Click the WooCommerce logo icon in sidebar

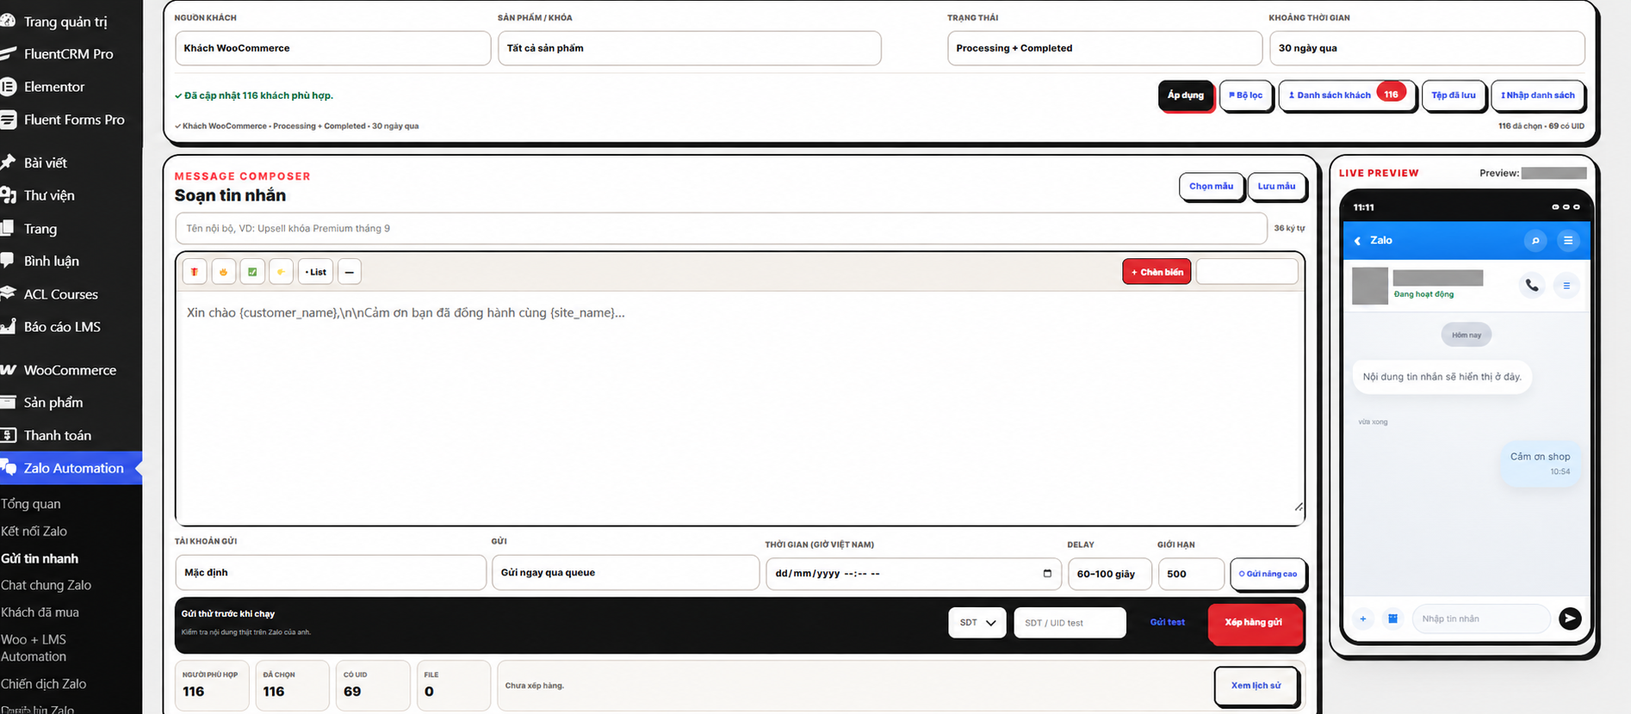point(9,370)
